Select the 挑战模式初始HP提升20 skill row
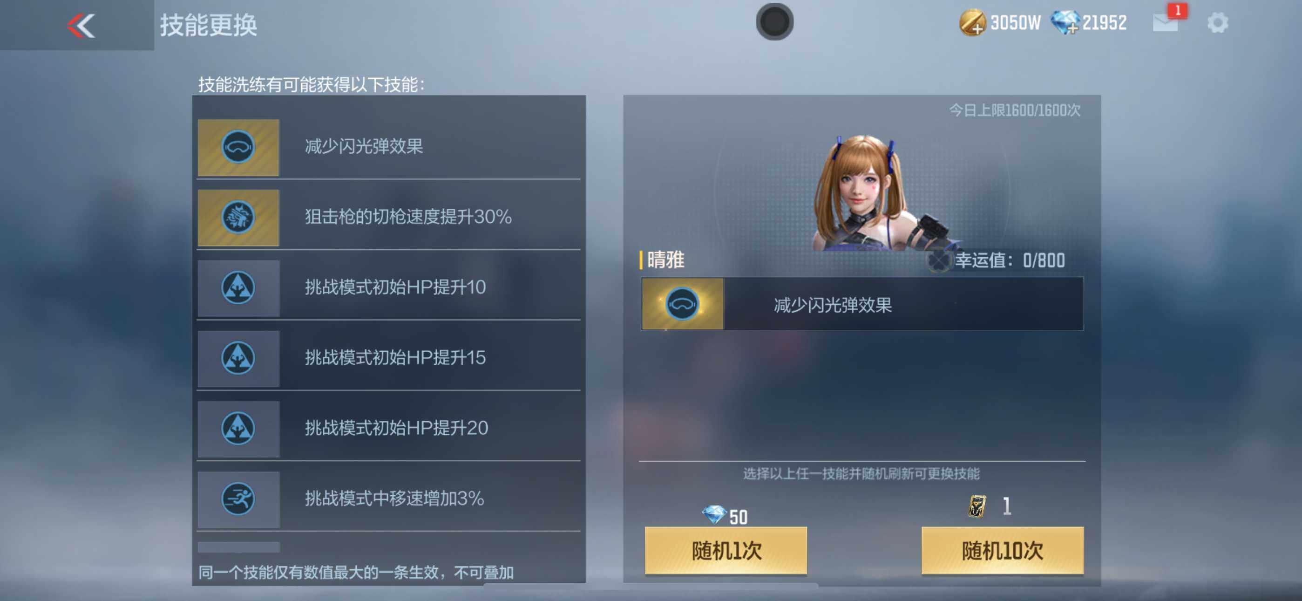The image size is (1302, 601). pyautogui.click(x=389, y=429)
